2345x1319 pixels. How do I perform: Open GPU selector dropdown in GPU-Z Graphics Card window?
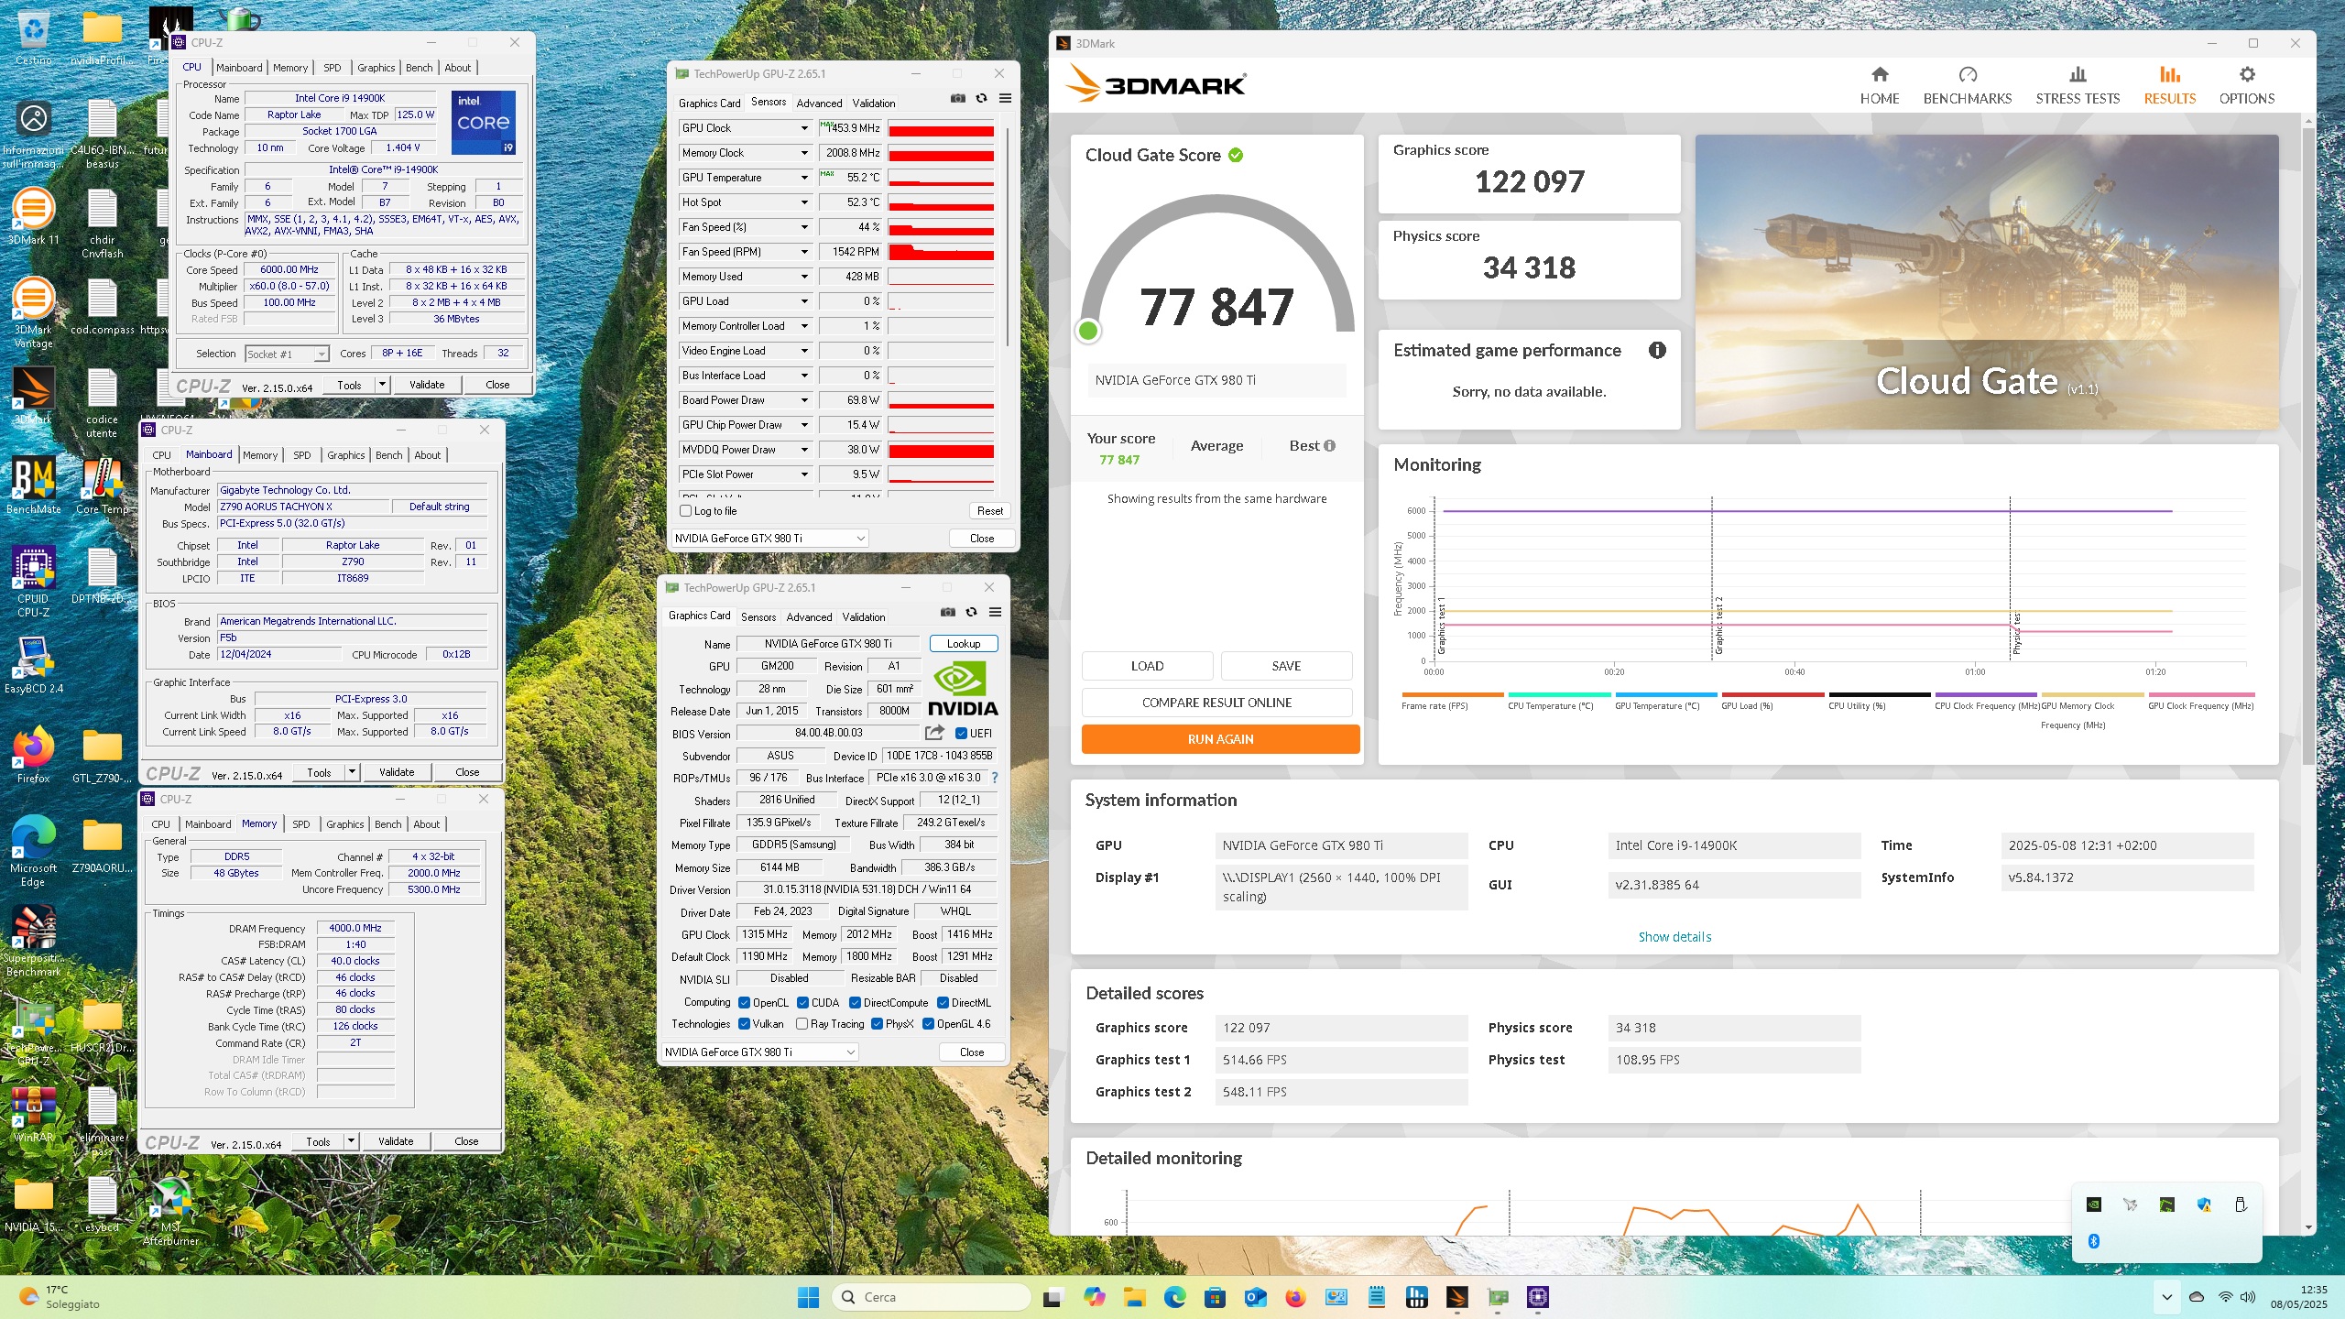tap(759, 1052)
